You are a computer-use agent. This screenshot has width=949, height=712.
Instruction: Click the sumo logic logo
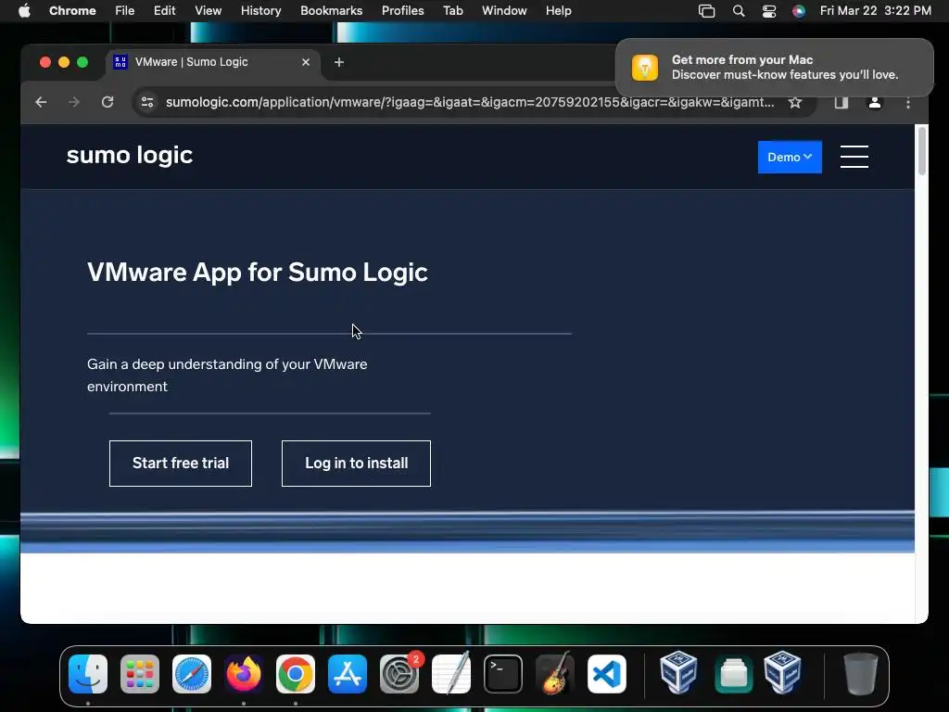coord(130,156)
